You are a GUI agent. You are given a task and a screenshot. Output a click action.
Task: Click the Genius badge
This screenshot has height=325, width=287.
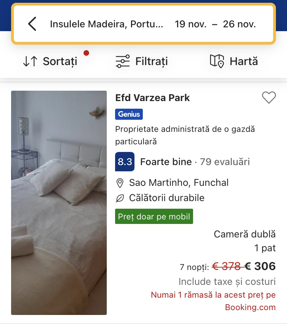pyautogui.click(x=129, y=114)
